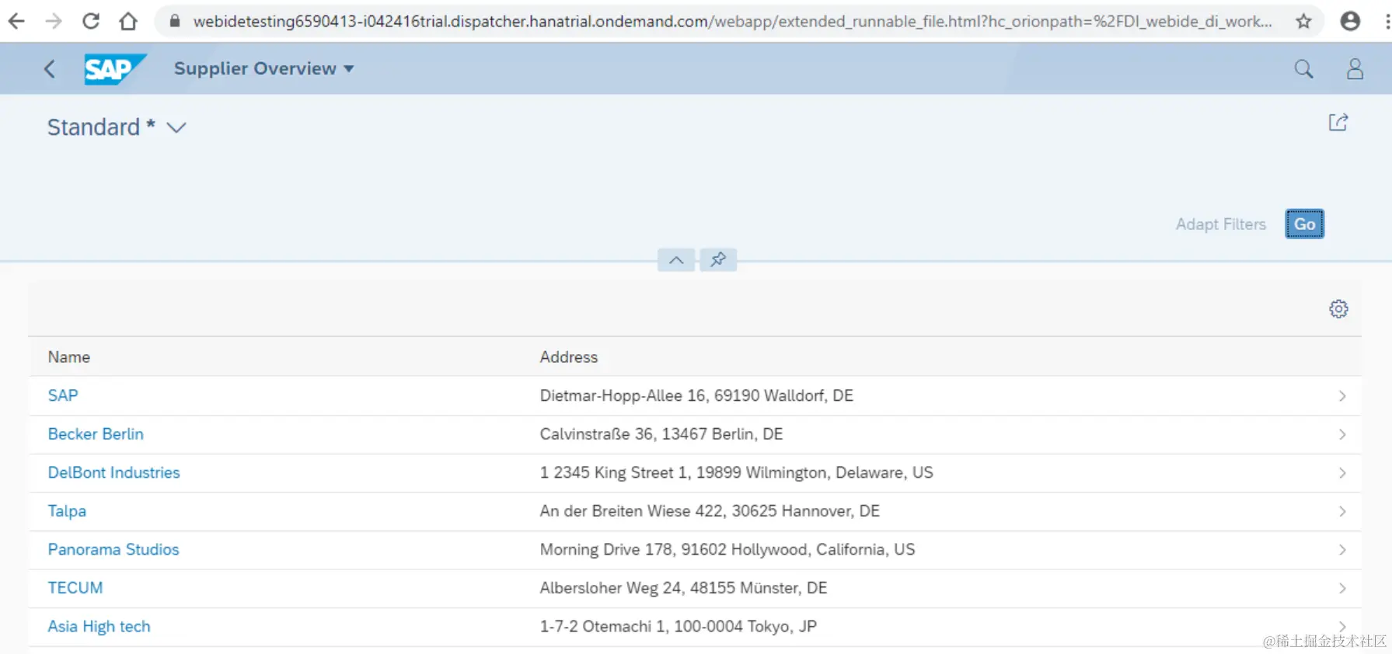
Task: Open the SAP supplier link
Action: [63, 395]
